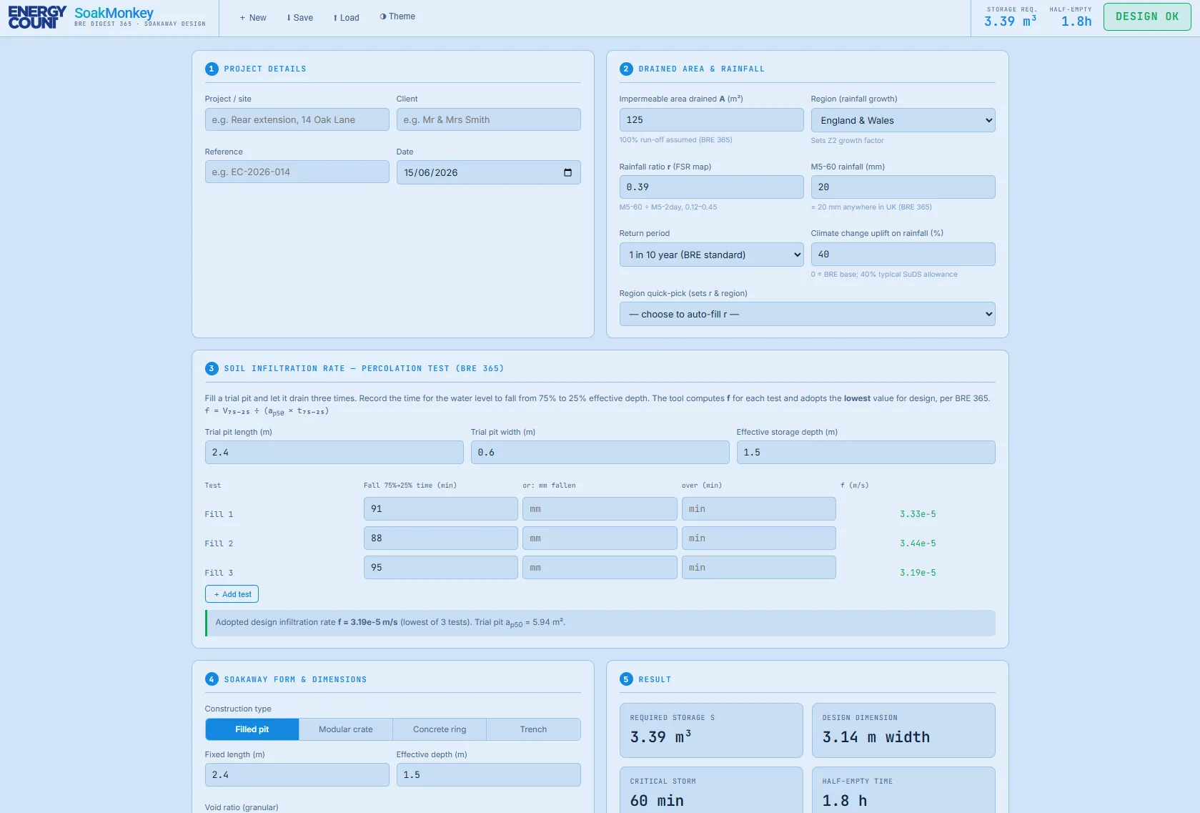Click the DESIGN OK status badge
The height and width of the screenshot is (813, 1200).
coord(1147,16)
